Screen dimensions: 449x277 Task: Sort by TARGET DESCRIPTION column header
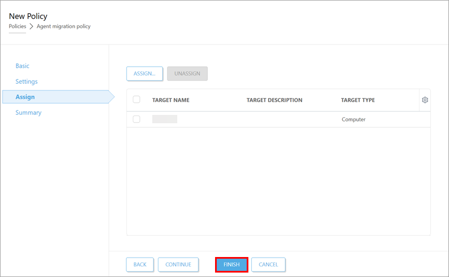(x=275, y=100)
